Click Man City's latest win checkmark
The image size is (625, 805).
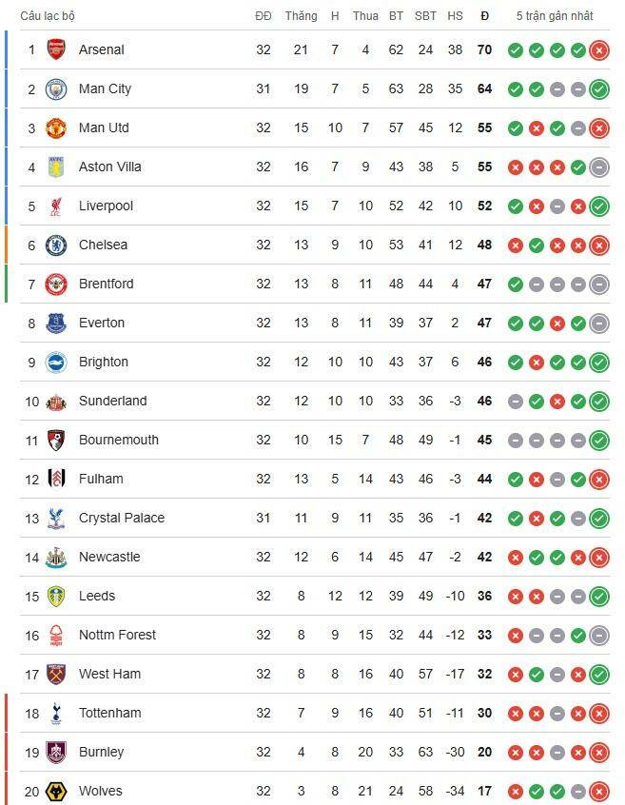(x=598, y=89)
